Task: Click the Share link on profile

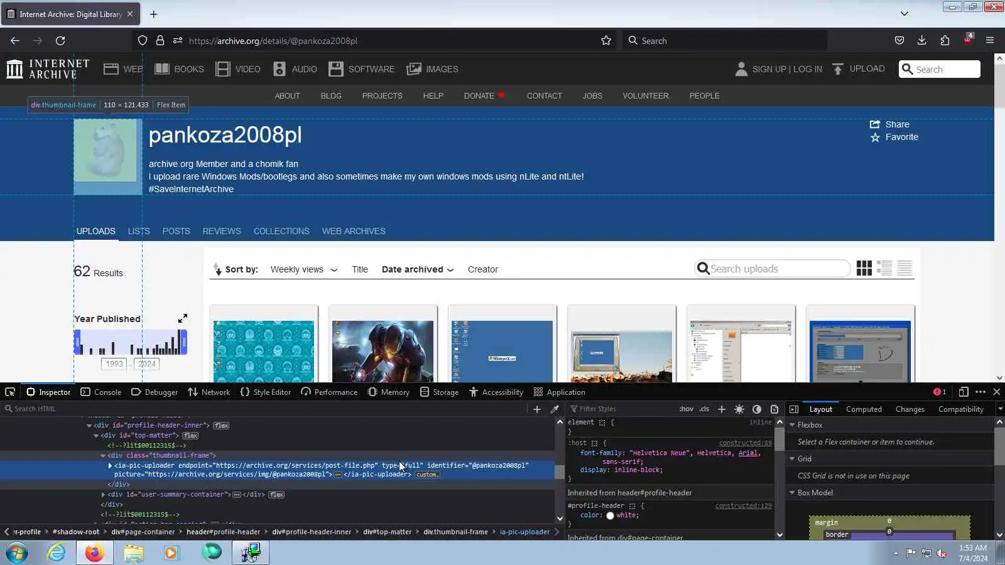Action: [889, 124]
